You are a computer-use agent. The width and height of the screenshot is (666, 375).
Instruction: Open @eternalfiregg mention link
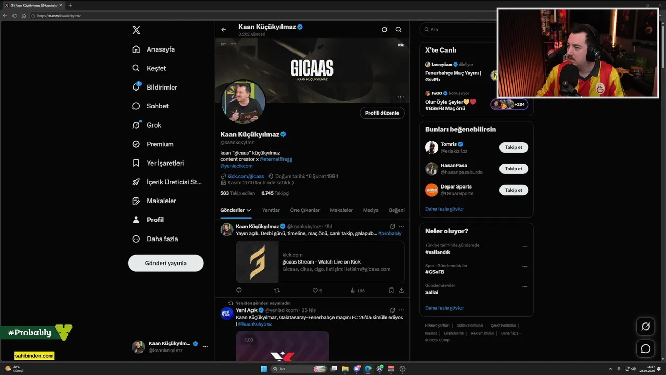pyautogui.click(x=276, y=159)
